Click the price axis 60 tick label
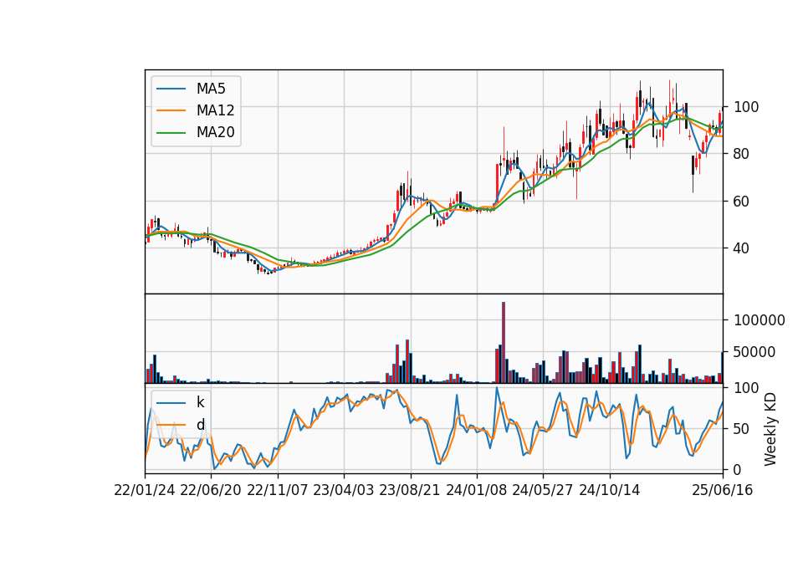The width and height of the screenshot is (803, 577). pyautogui.click(x=741, y=202)
